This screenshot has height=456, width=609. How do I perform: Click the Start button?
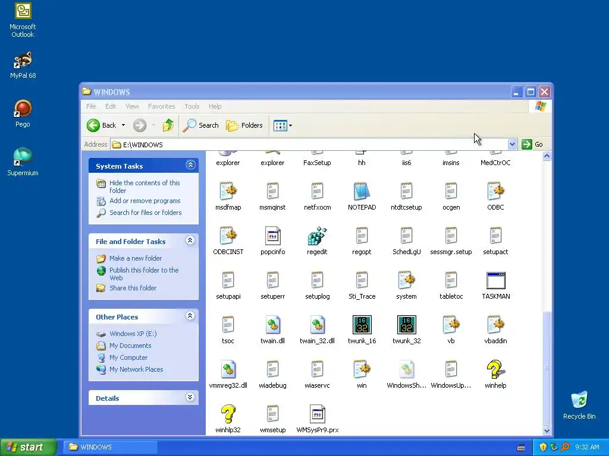click(x=29, y=447)
